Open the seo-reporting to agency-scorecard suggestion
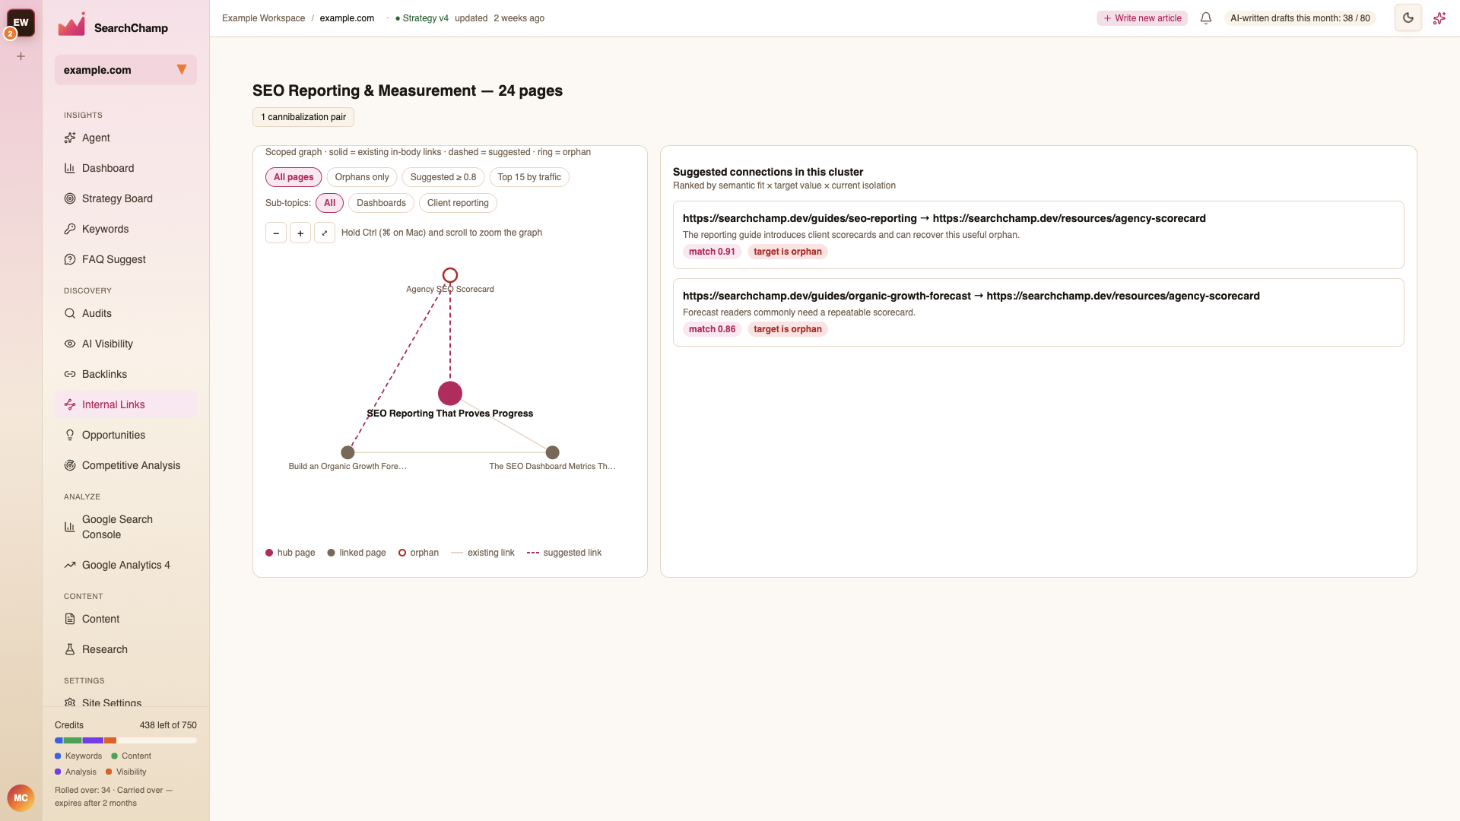1460x821 pixels. click(1038, 235)
